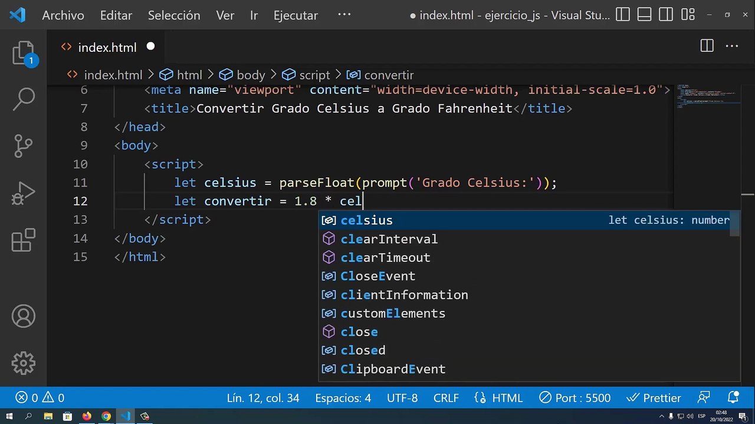Click the html breadcrumb segment
755x424 pixels.
pyautogui.click(x=189, y=75)
